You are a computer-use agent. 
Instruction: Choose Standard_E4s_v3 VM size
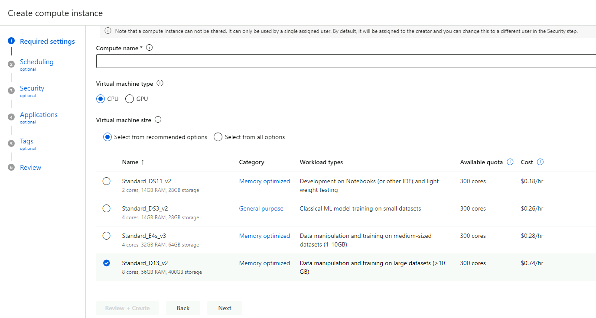click(107, 236)
